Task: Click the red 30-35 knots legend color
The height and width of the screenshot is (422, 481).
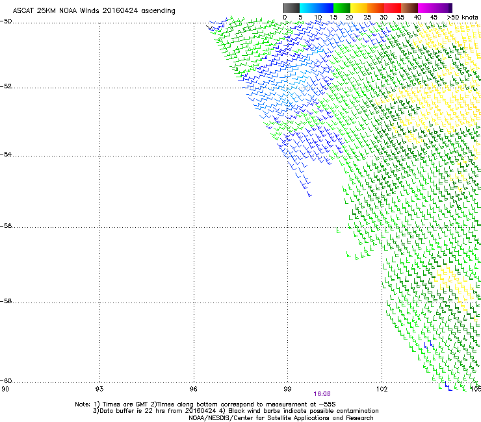Action: click(x=393, y=8)
